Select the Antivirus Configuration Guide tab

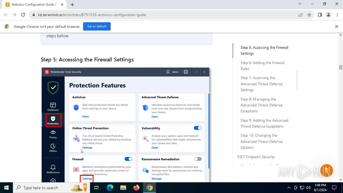tap(35, 5)
